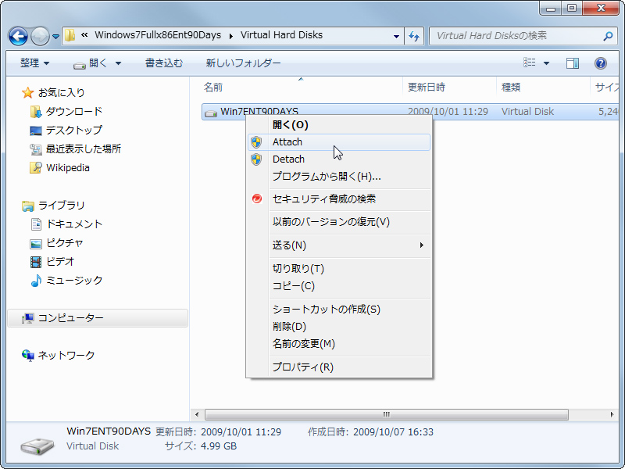The height and width of the screenshot is (469, 625).
Task: Refresh the folder view with the refresh icon
Action: click(x=415, y=36)
